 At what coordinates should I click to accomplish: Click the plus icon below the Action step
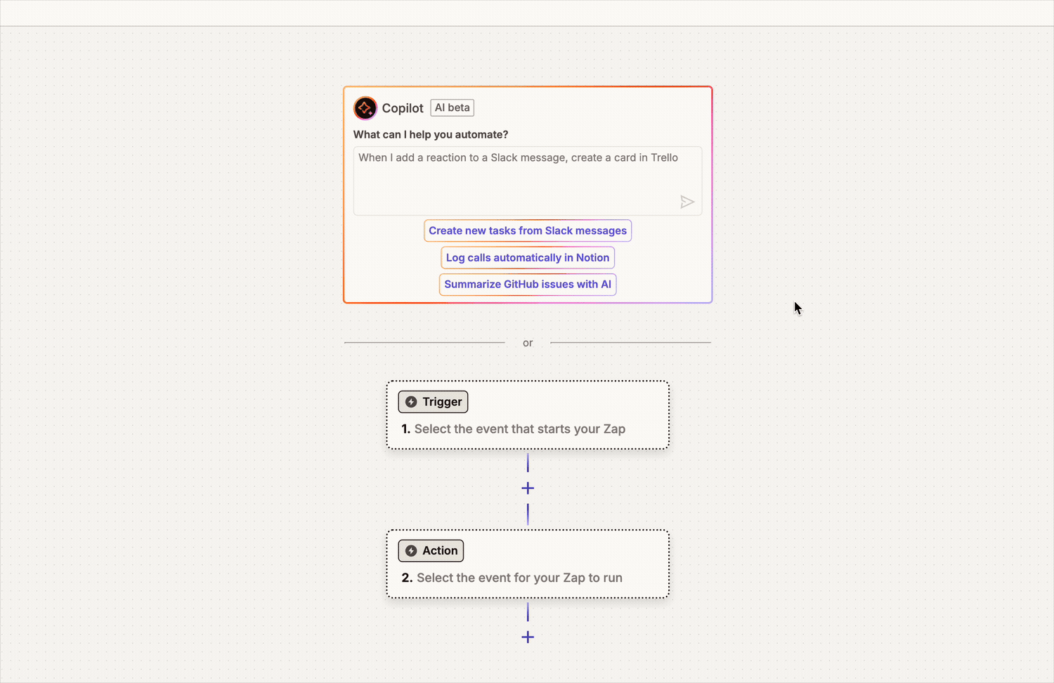(527, 637)
